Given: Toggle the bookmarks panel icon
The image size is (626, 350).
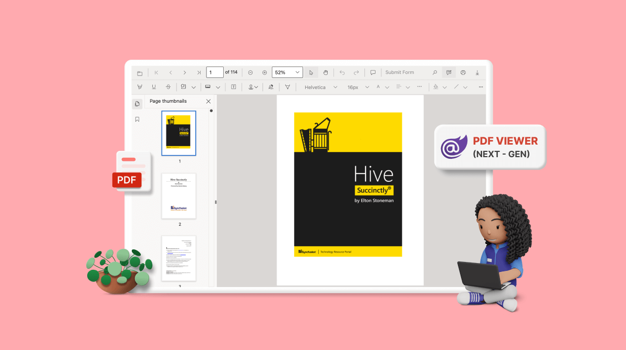Looking at the screenshot, I should pos(137,119).
